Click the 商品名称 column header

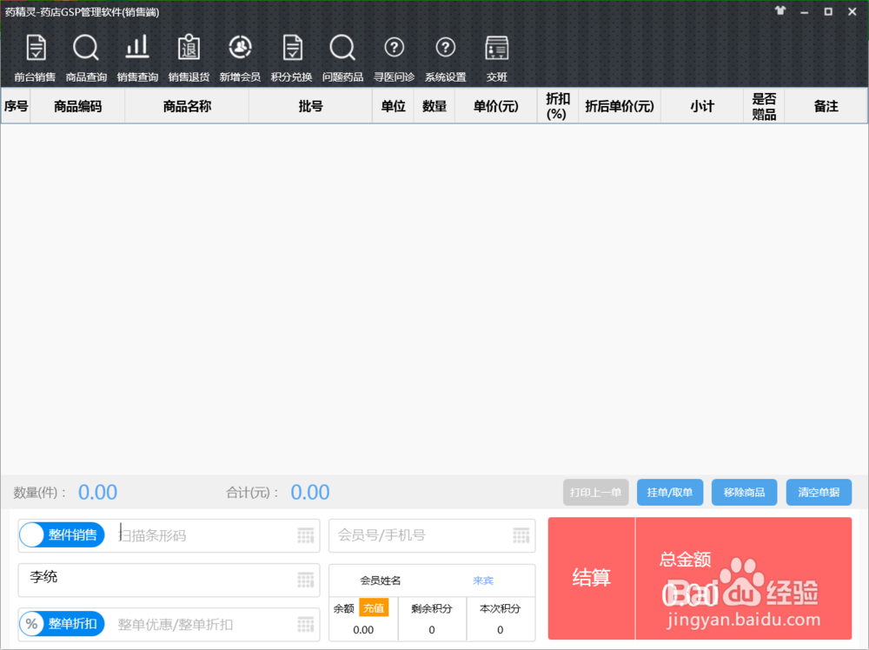click(187, 106)
